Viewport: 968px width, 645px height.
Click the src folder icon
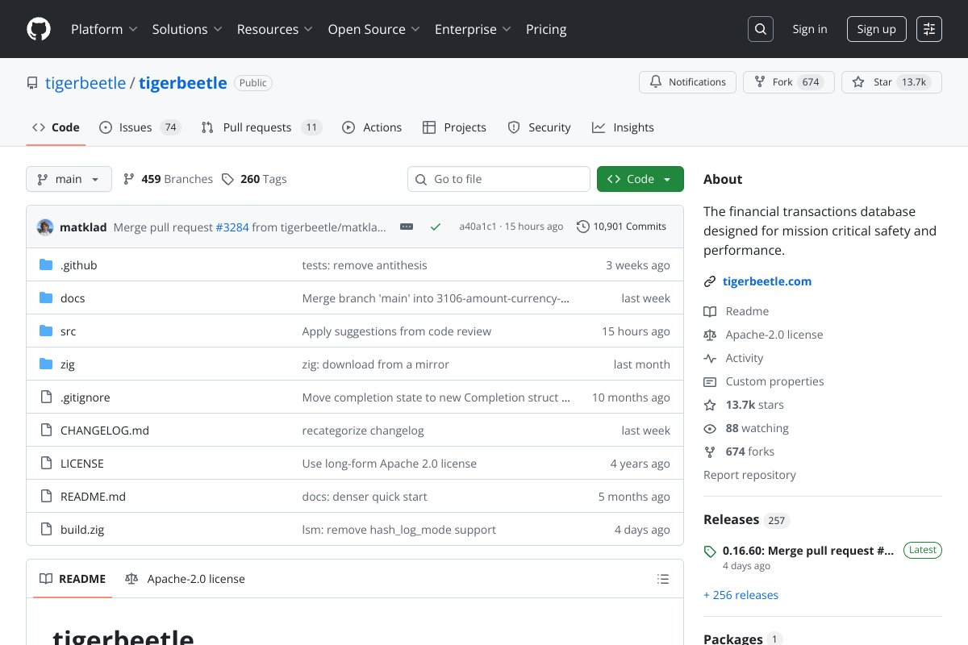coord(46,331)
